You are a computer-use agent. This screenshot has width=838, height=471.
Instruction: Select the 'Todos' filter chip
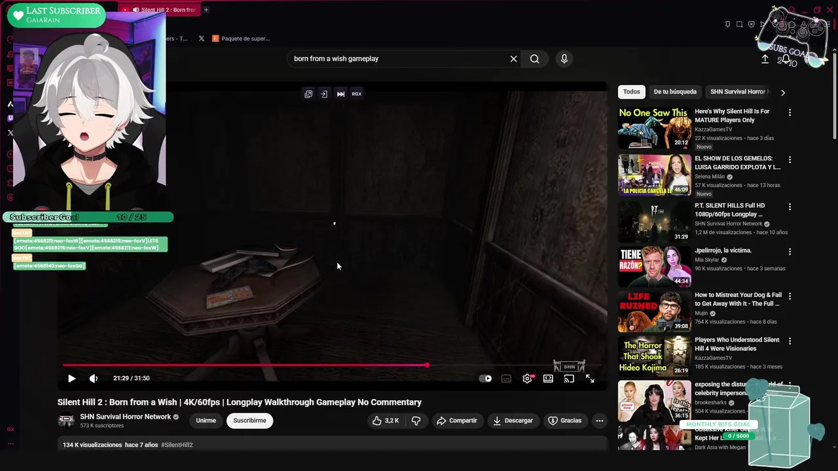tap(632, 92)
